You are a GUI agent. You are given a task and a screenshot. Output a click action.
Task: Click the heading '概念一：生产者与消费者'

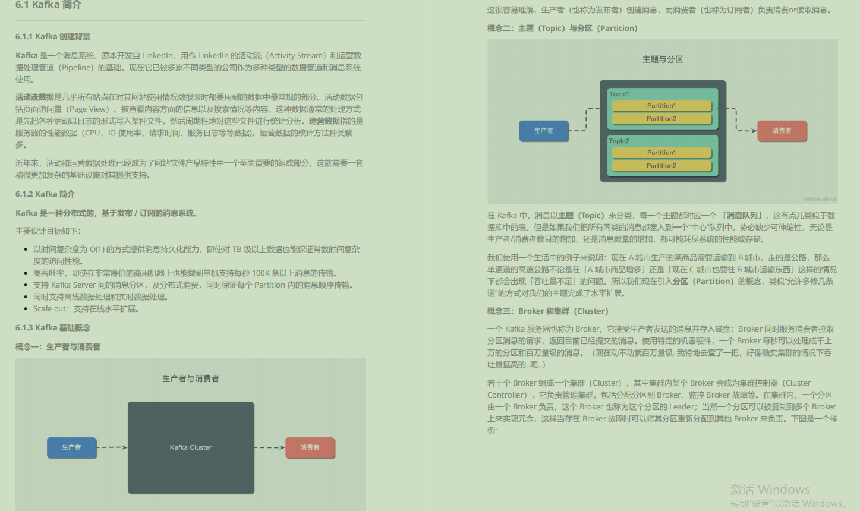58,347
